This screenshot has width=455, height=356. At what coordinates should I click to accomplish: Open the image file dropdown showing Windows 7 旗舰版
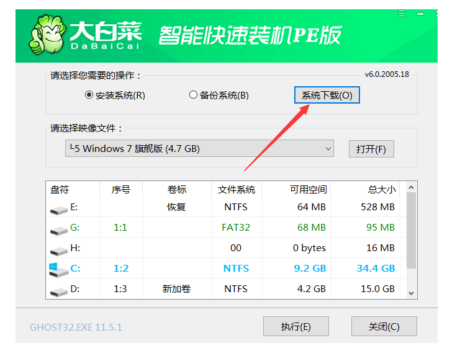199,148
